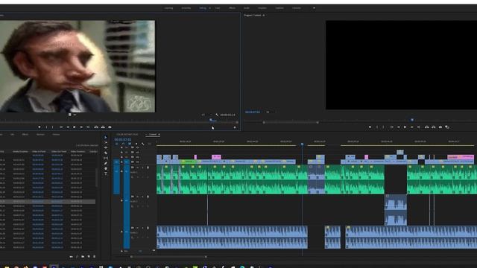Switch to the inactive sequence tab in the timeline
This screenshot has height=268, width=477.
[x=127, y=134]
